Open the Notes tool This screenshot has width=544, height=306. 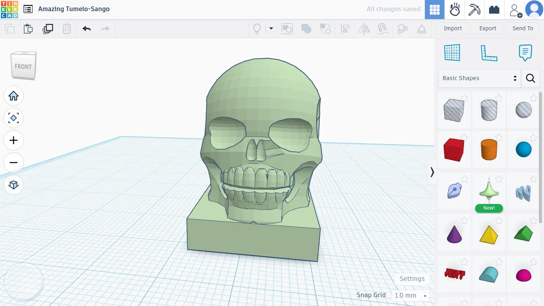tap(525, 53)
